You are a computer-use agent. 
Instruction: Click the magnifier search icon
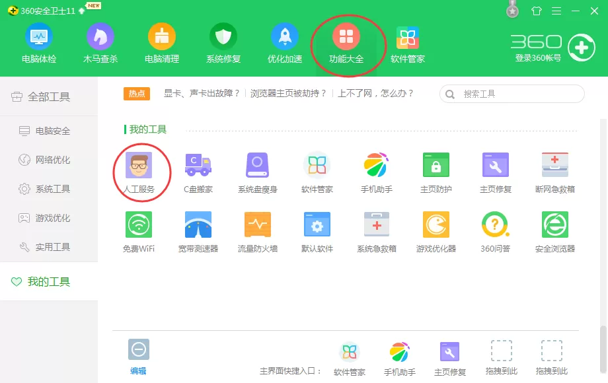[450, 94]
